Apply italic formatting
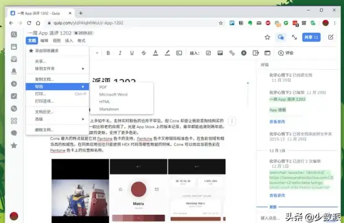 [120, 53]
